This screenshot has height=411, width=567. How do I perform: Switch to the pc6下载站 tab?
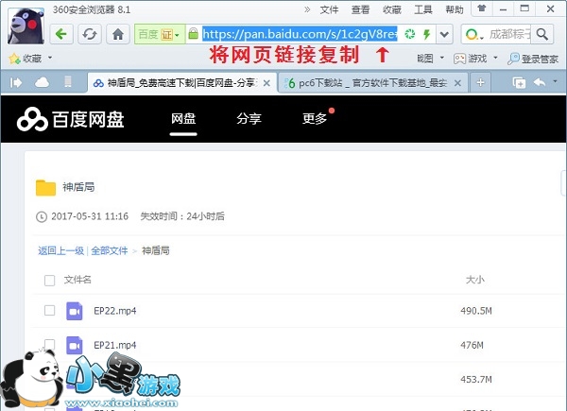(372, 83)
